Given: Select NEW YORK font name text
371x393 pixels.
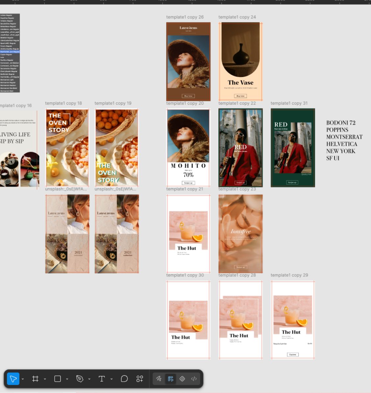Looking at the screenshot, I should tap(341, 151).
